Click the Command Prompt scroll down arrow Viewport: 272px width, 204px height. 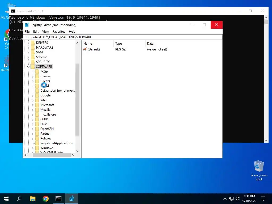266,141
